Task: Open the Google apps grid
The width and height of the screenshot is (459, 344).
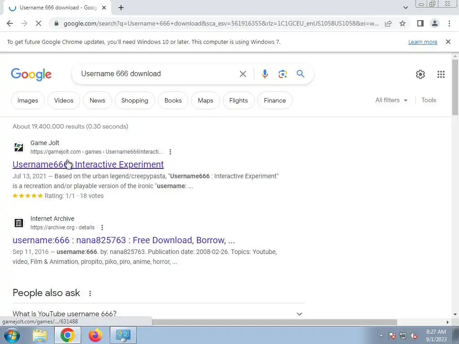Action: [441, 74]
